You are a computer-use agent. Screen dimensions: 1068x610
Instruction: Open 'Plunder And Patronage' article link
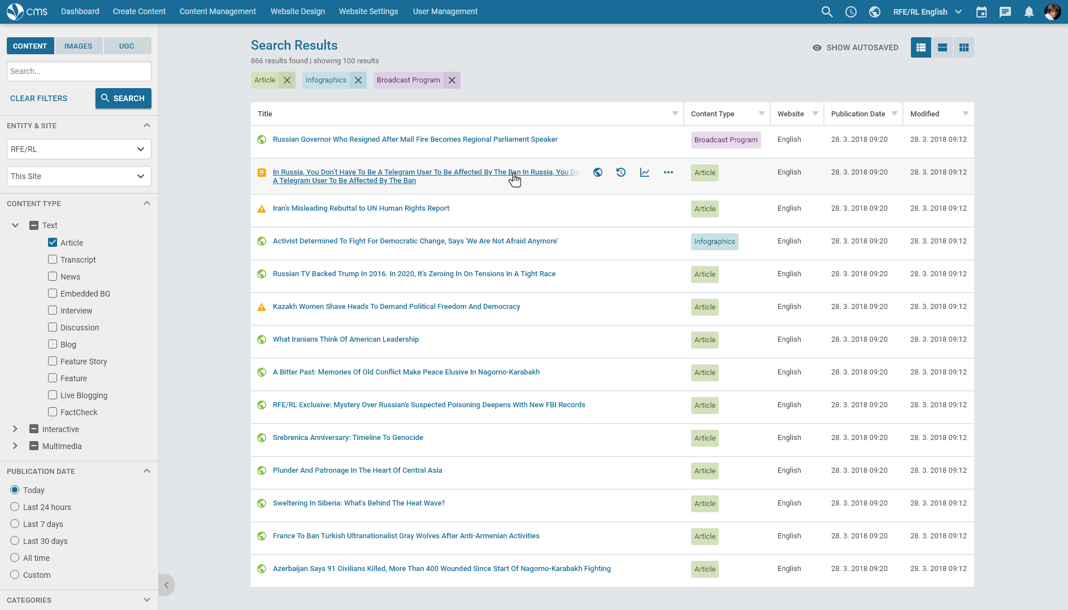[x=358, y=470]
